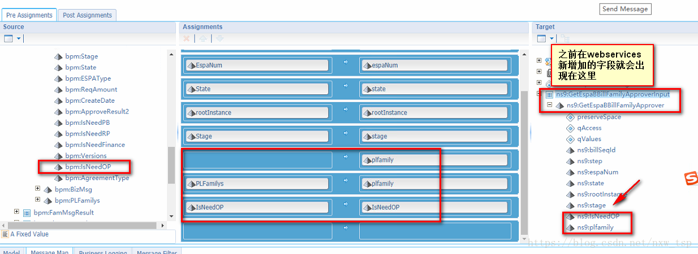
Task: Click the Source panel view icon
Action: [8, 38]
